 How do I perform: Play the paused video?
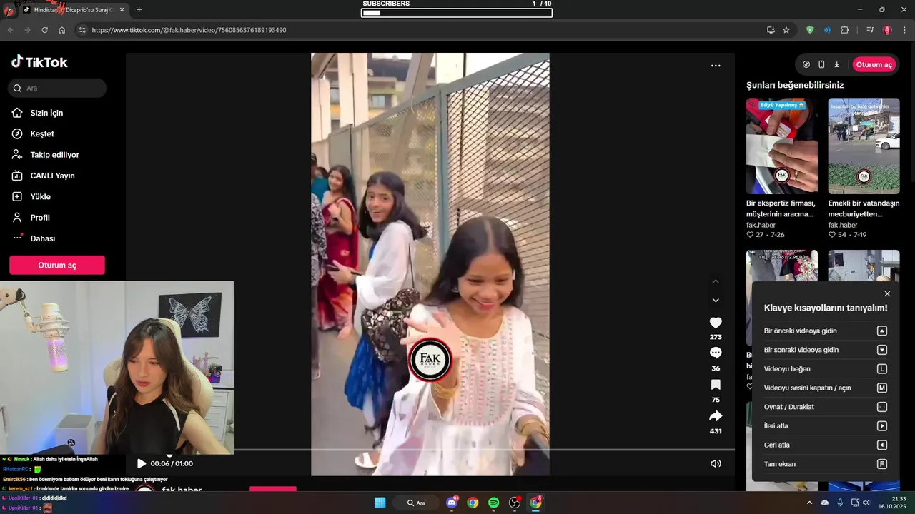(x=142, y=463)
